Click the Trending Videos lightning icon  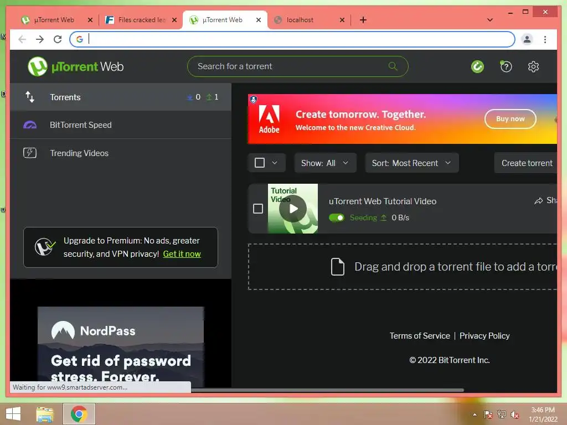click(x=30, y=153)
